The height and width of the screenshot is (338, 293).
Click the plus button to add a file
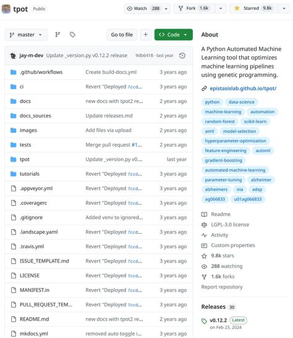click(146, 35)
